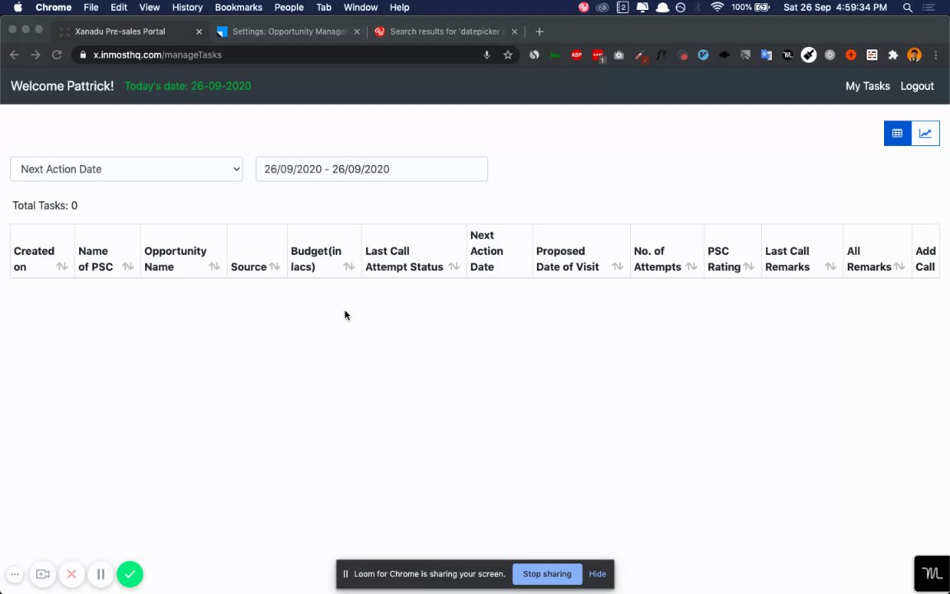
Task: Reload the page
Action: tap(56, 54)
